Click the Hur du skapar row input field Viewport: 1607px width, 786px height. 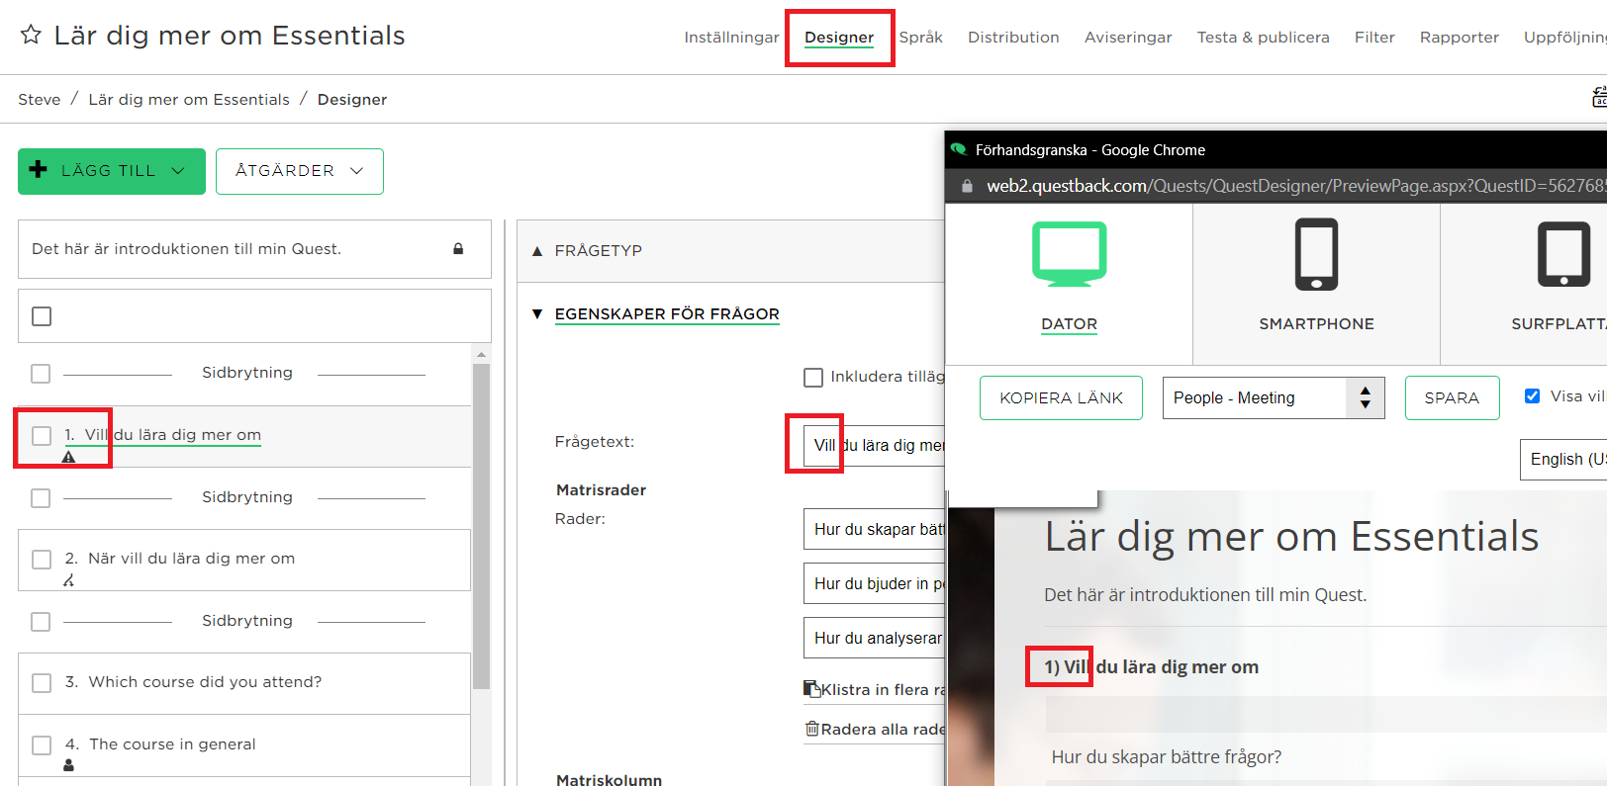[874, 529]
